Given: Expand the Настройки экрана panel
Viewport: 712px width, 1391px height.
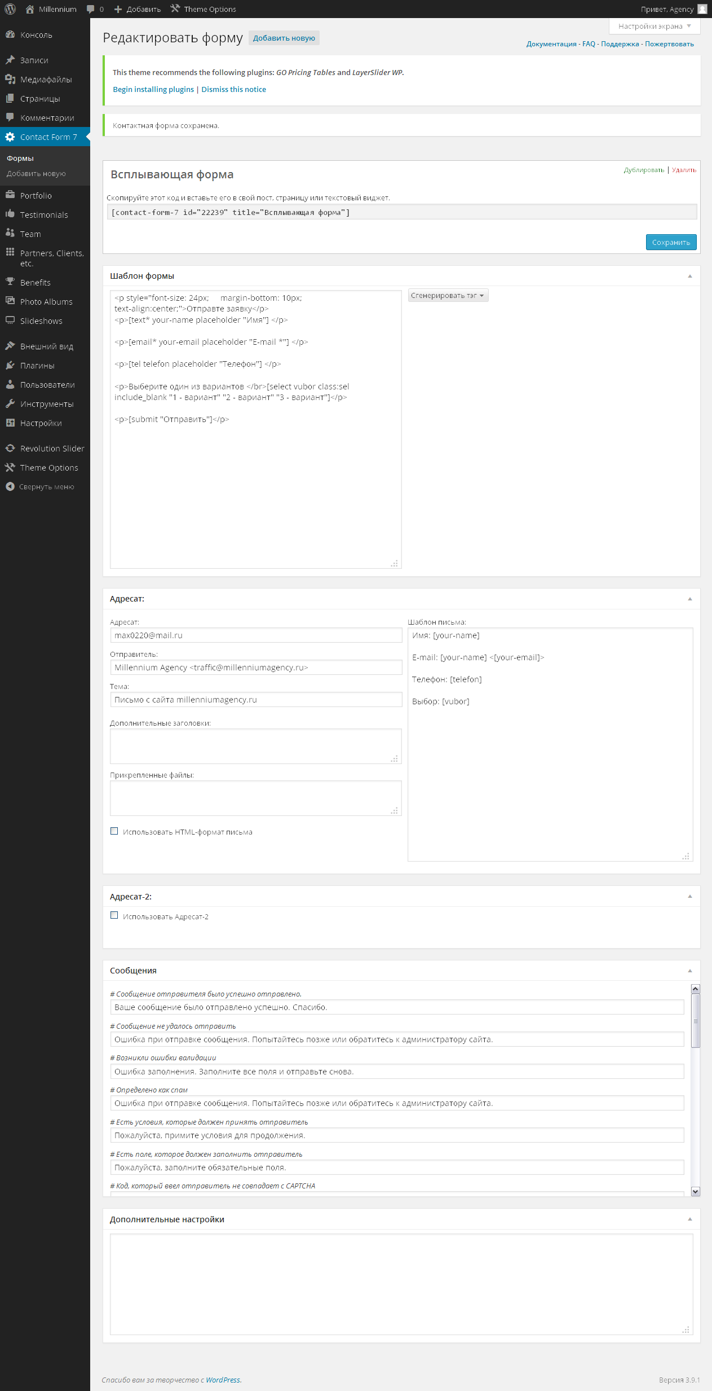Looking at the screenshot, I should (654, 26).
